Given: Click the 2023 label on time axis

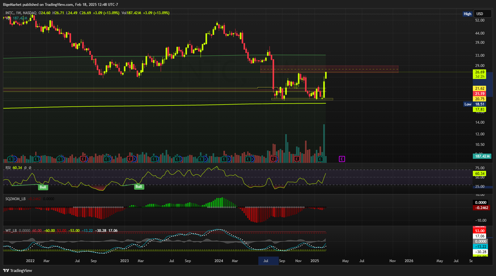Looking at the screenshot, I should pyautogui.click(x=125, y=261).
